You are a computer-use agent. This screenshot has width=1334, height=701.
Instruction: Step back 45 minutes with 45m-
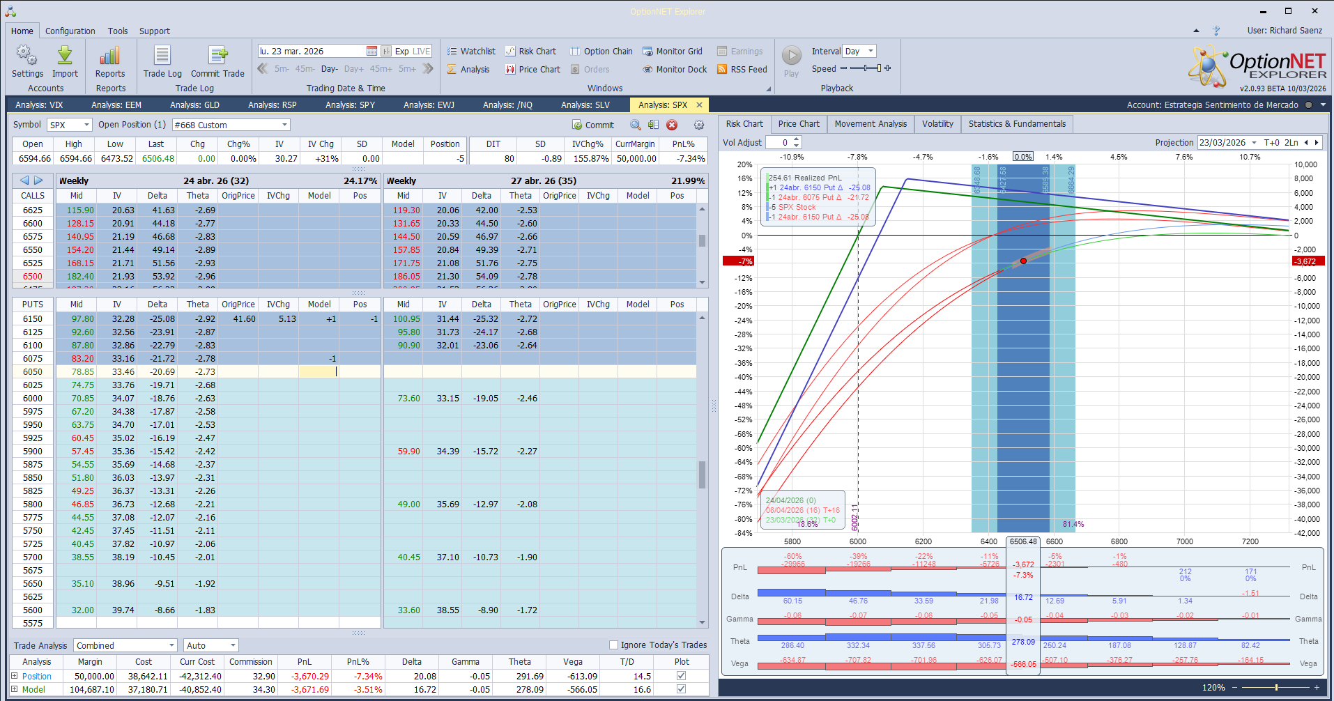305,69
